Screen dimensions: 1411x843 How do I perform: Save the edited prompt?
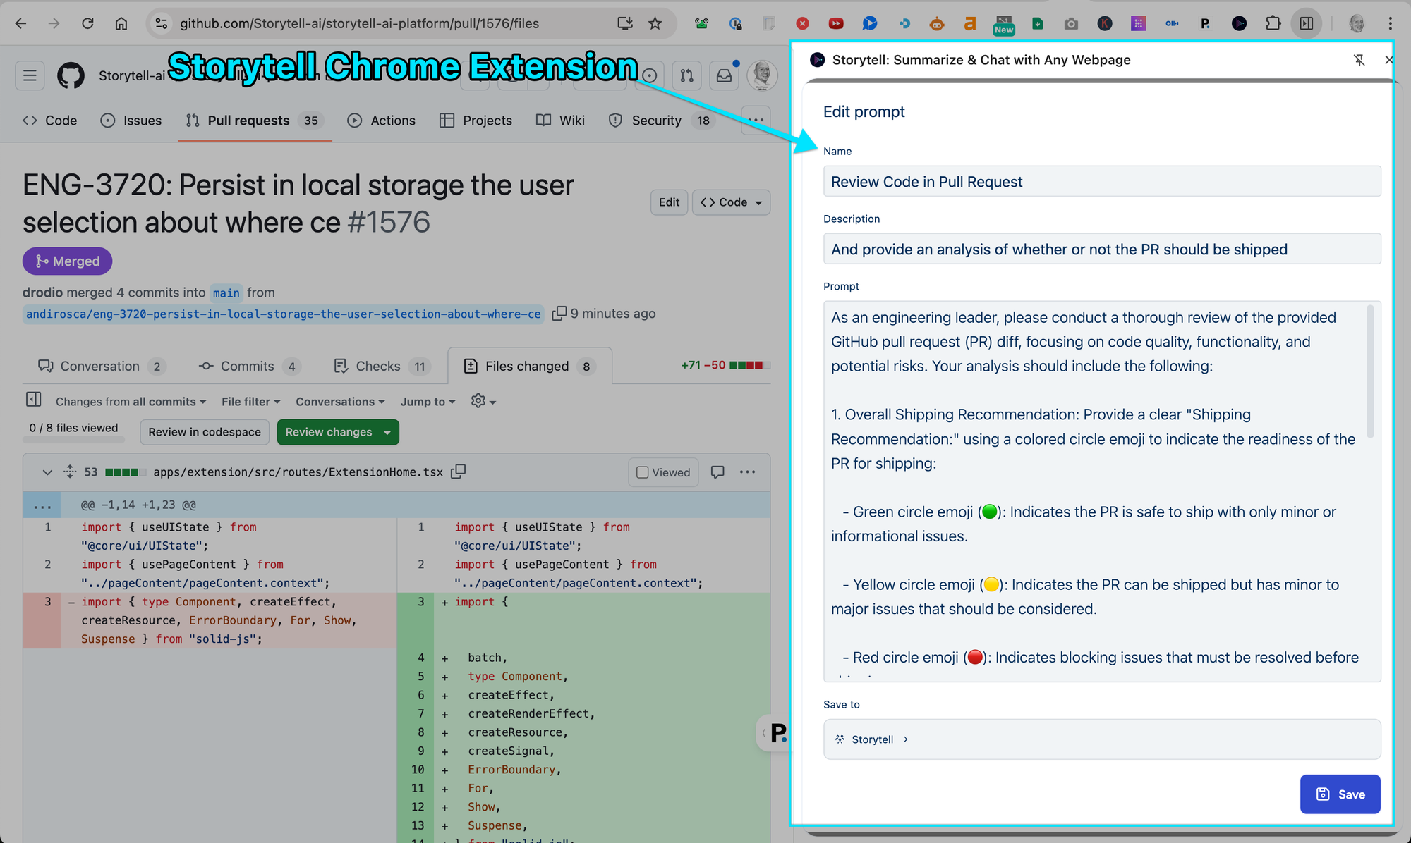pyautogui.click(x=1340, y=794)
